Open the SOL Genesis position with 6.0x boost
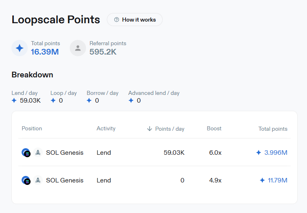 point(64,153)
